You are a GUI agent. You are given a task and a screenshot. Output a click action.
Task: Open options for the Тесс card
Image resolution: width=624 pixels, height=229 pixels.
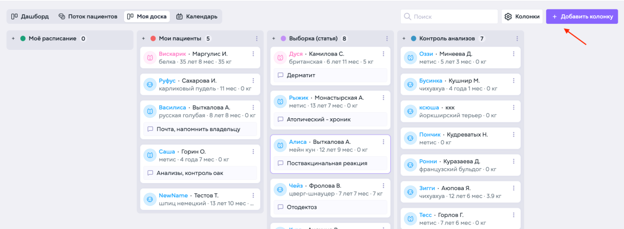click(x=514, y=215)
